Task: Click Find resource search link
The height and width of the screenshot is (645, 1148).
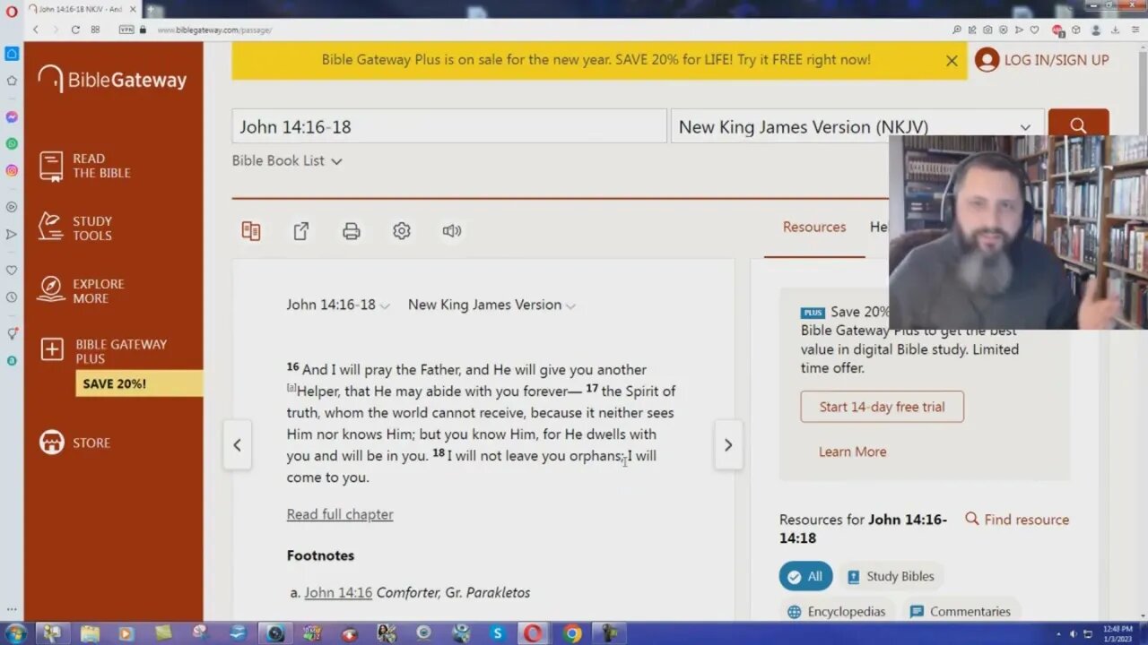Action: pyautogui.click(x=1017, y=520)
